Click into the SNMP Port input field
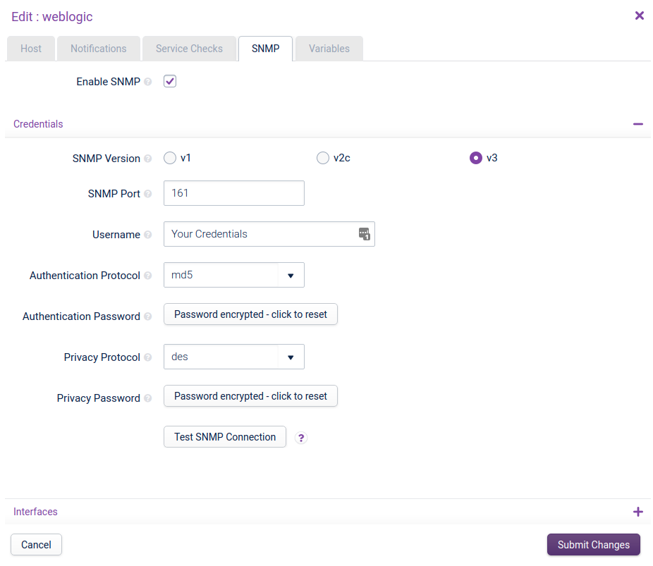The height and width of the screenshot is (566, 653). pos(233,193)
